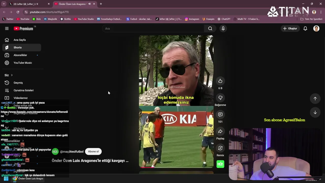
Task: Activate voice search microphone
Action: coord(223,28)
